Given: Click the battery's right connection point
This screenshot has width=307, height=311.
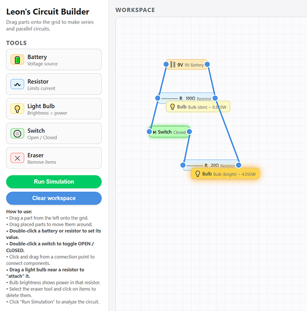Looking at the screenshot, I should (207, 64).
